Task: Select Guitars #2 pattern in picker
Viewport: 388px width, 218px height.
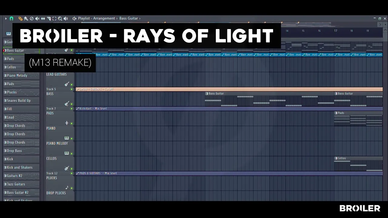Action: pyautogui.click(x=21, y=176)
